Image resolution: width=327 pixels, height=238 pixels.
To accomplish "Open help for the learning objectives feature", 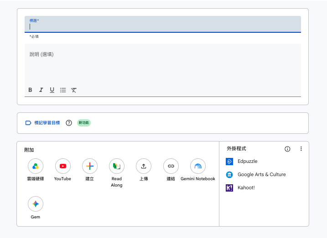I will click(69, 123).
